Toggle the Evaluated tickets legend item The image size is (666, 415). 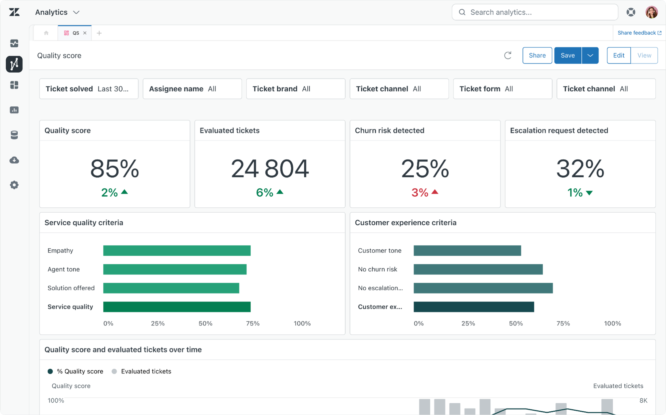[142, 371]
